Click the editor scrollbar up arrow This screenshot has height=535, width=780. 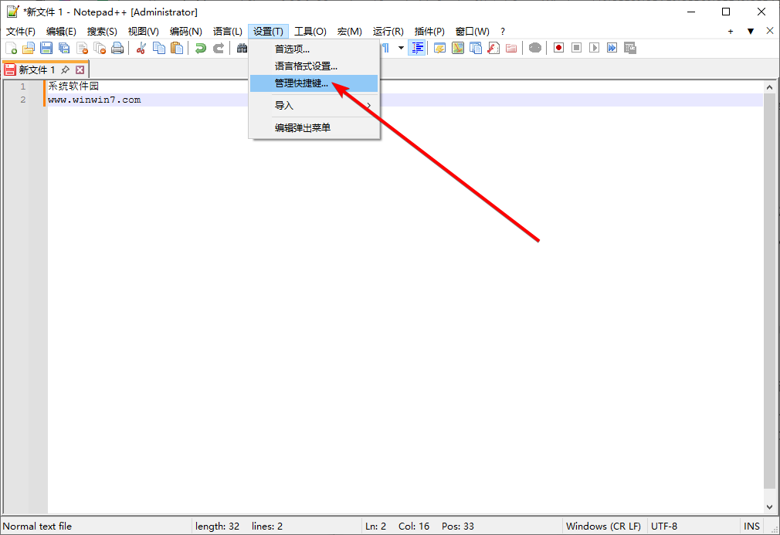coord(769,87)
